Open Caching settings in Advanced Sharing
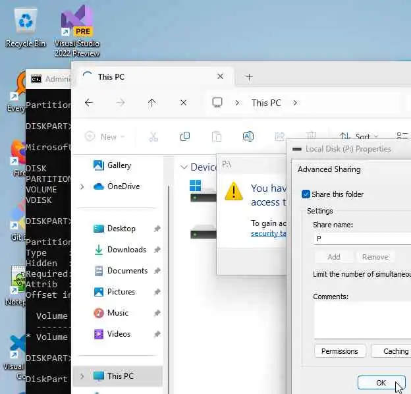 click(x=392, y=351)
